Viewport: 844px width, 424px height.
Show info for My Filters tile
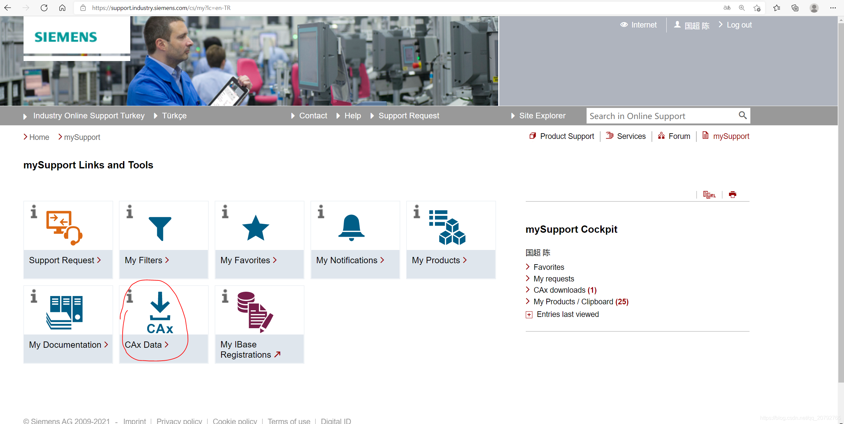pos(130,212)
